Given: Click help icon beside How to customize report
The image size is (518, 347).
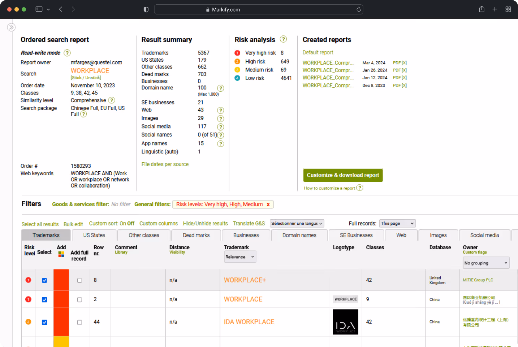Looking at the screenshot, I should (359, 188).
